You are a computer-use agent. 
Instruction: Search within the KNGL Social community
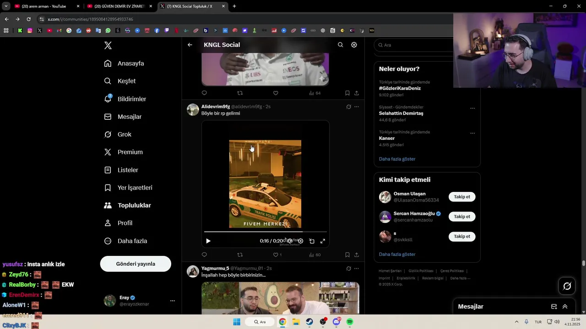pyautogui.click(x=340, y=45)
